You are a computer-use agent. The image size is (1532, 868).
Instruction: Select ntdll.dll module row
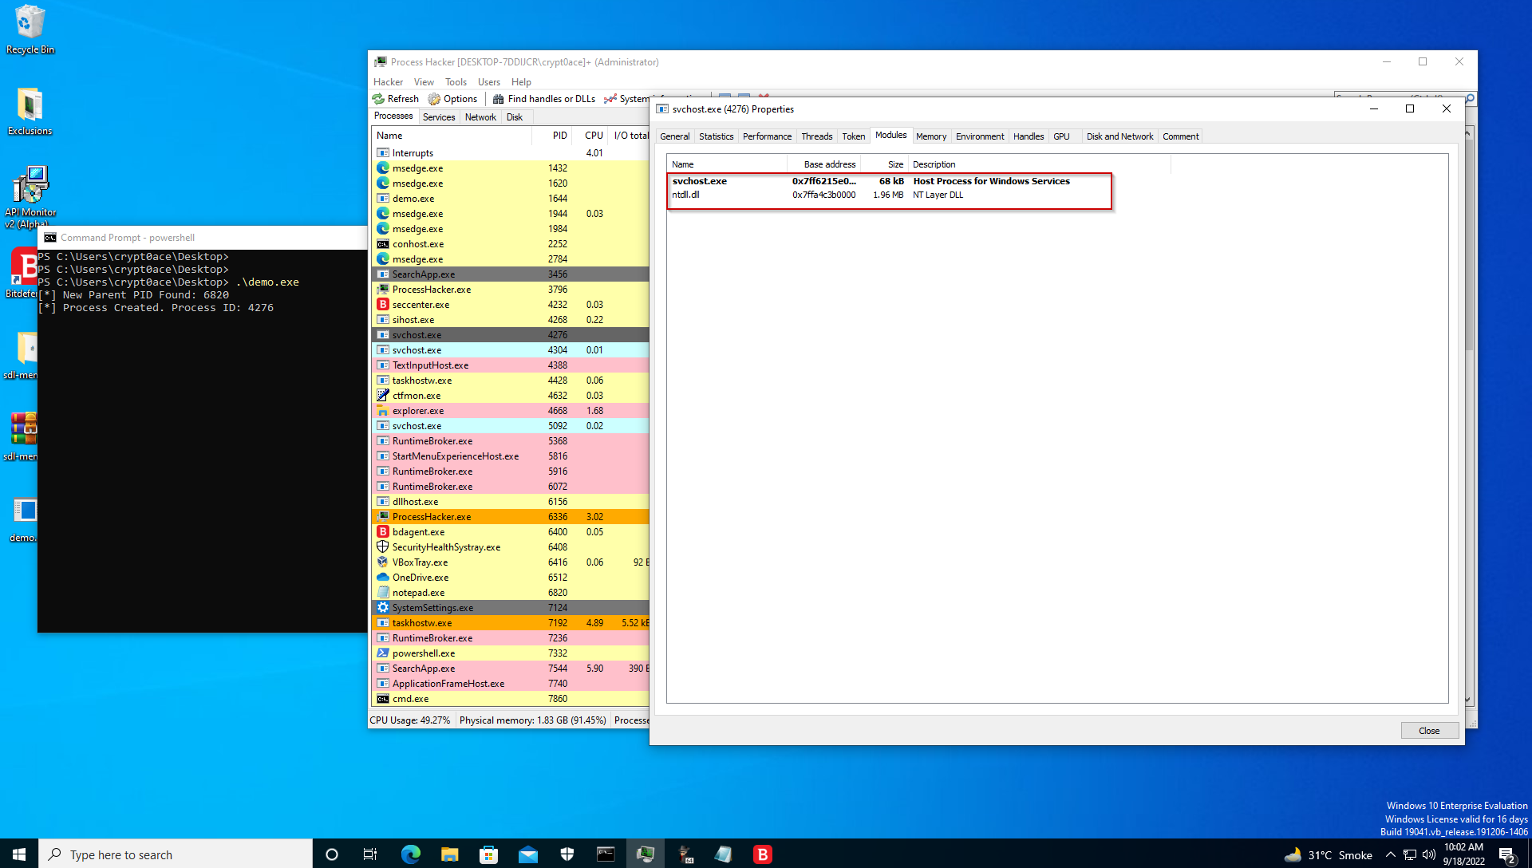click(x=685, y=195)
